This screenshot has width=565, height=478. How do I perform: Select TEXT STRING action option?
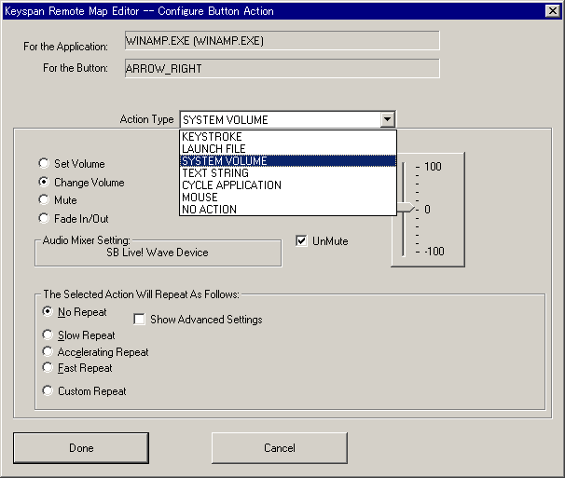[x=215, y=173]
